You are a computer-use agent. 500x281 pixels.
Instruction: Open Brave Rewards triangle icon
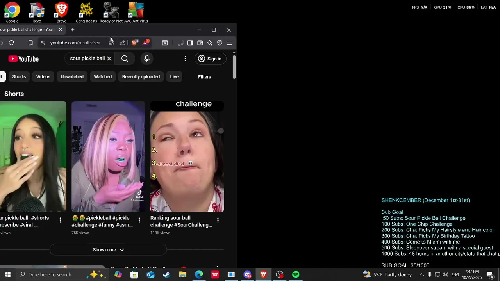[x=146, y=43]
